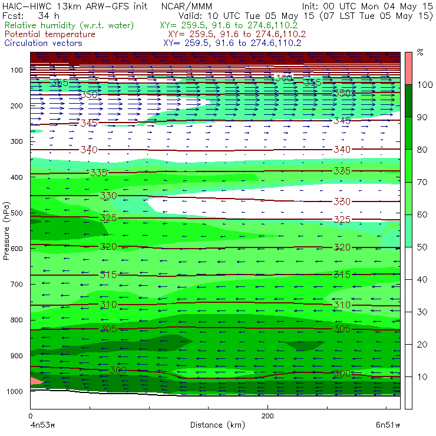
Task: Click the colorbar '90' tick label
Action: [x=422, y=117]
